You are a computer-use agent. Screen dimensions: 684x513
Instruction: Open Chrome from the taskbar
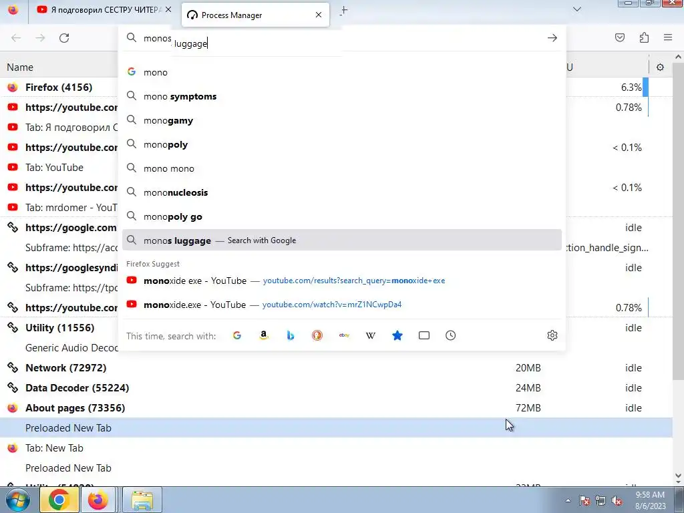[x=59, y=500]
